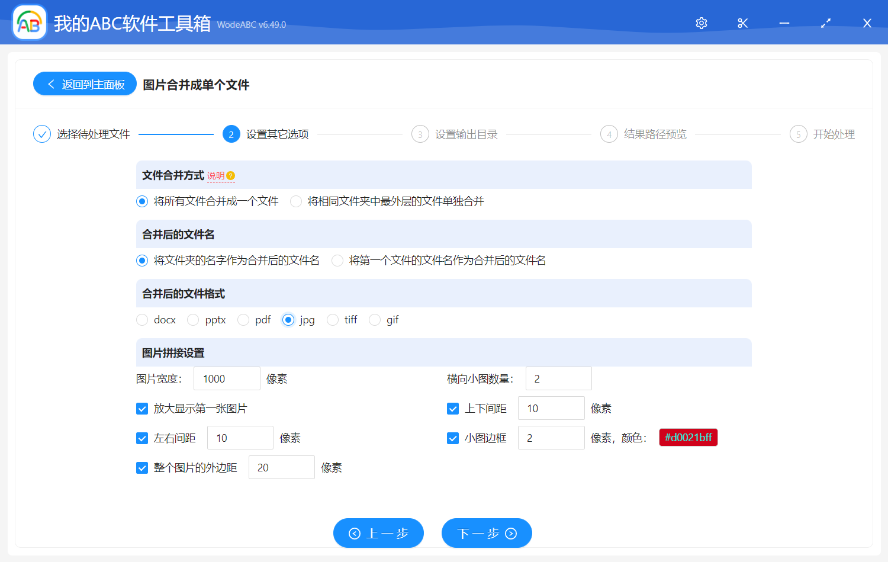Screen dimensions: 888x562
Task: Click the 图片宽度 input field
Action: tap(227, 379)
